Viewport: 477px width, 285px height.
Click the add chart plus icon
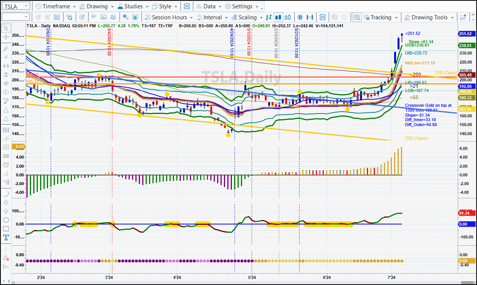point(463,17)
